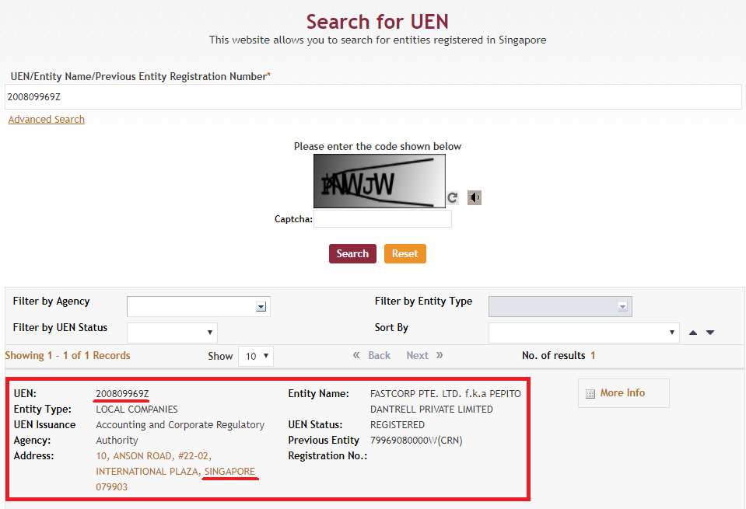The image size is (746, 509).
Task: Select the UEN value 200809969Z in results
Action: [x=122, y=393]
